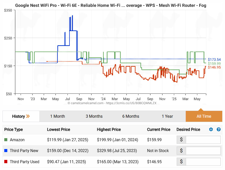225x170 pixels.
Task: Click the Third Party New desired price input
Action: [203, 151]
